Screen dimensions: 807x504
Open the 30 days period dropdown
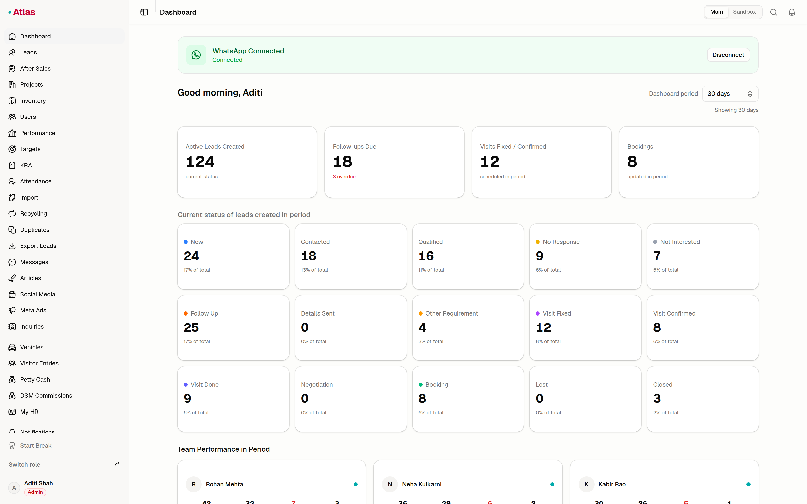[x=730, y=94]
